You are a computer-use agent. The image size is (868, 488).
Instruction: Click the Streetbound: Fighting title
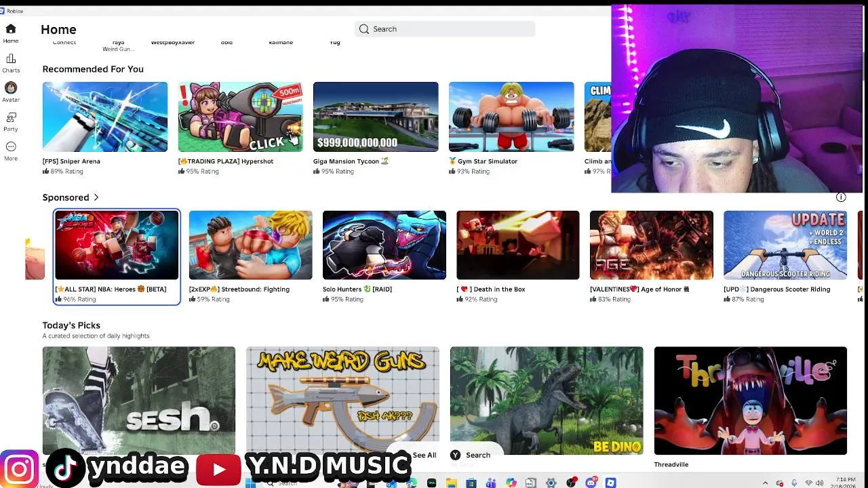[239, 289]
